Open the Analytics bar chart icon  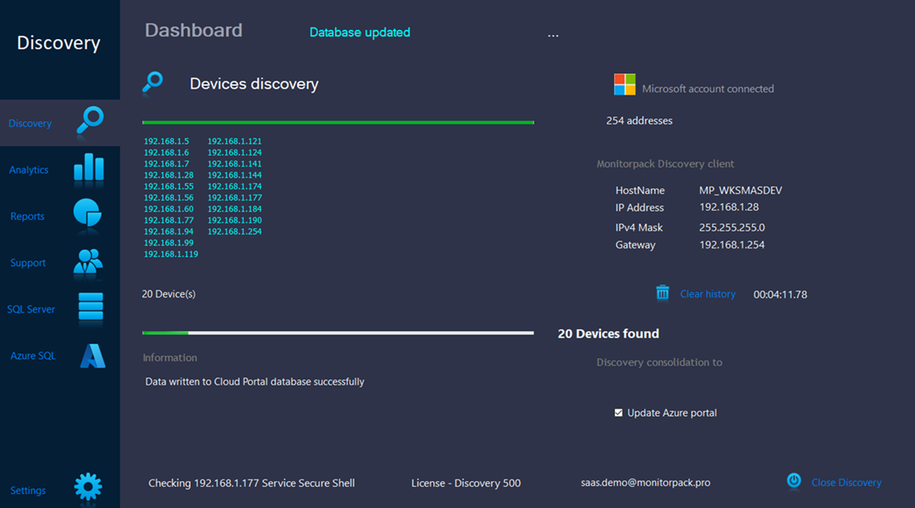coord(89,167)
